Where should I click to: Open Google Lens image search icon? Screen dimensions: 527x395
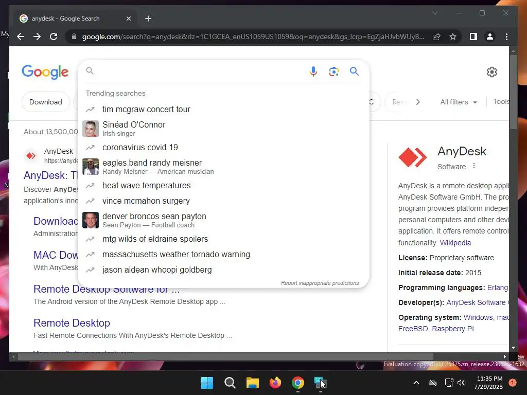[x=333, y=71]
